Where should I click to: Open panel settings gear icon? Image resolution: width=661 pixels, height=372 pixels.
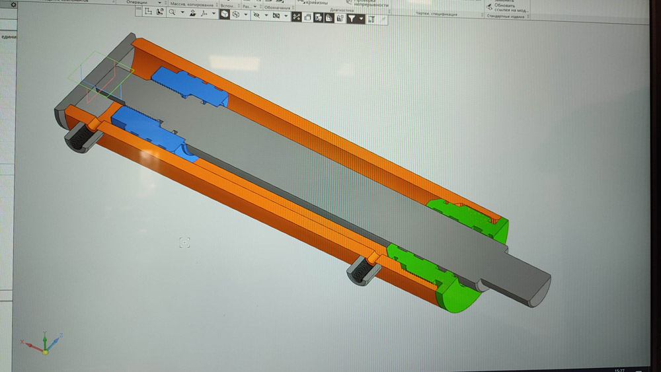point(13,5)
